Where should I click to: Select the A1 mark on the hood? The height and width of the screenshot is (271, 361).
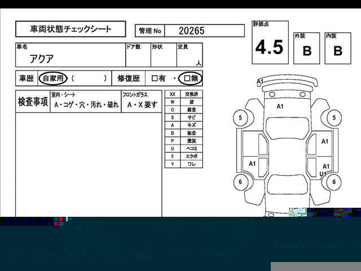click(x=280, y=106)
